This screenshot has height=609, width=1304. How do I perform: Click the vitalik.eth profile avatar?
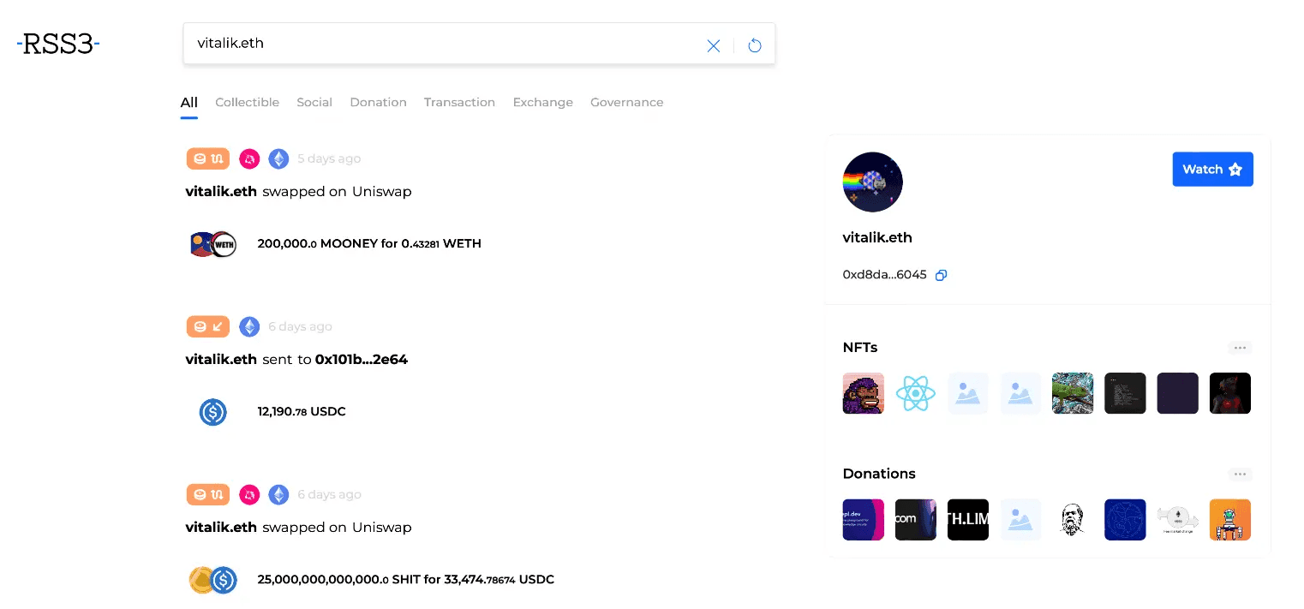pos(873,182)
